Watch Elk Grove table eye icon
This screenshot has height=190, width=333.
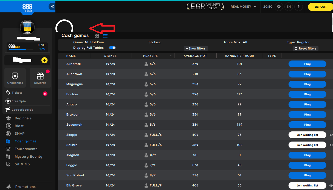pos(331,185)
